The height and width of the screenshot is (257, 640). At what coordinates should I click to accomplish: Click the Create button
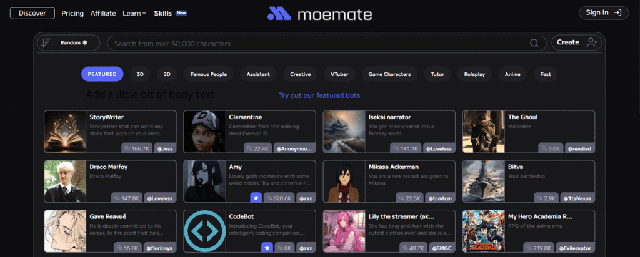(576, 42)
